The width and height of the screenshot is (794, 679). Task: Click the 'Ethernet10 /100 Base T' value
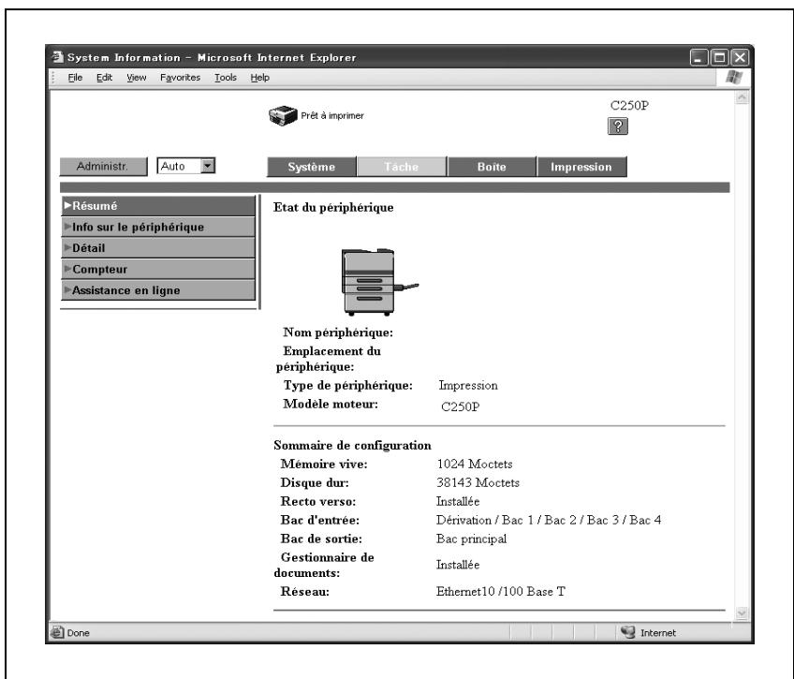click(500, 591)
